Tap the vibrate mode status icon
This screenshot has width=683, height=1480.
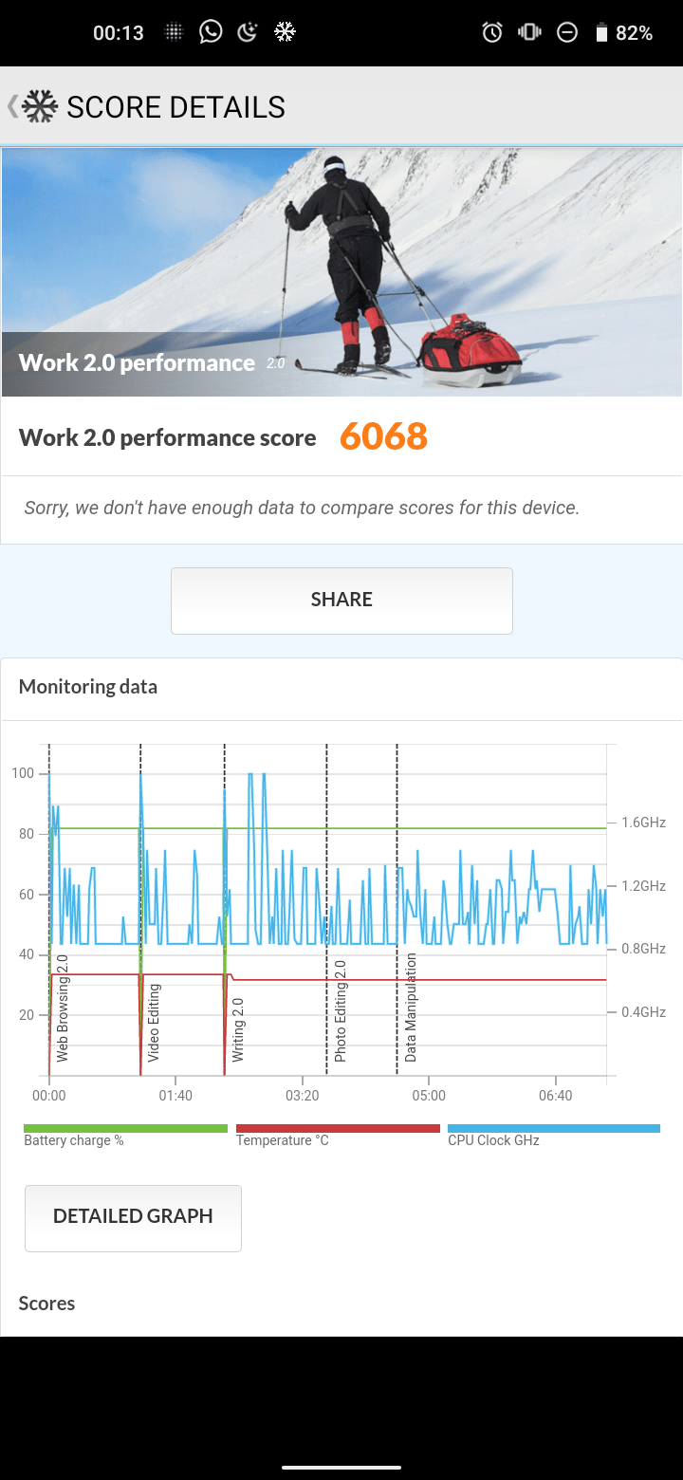tap(528, 32)
